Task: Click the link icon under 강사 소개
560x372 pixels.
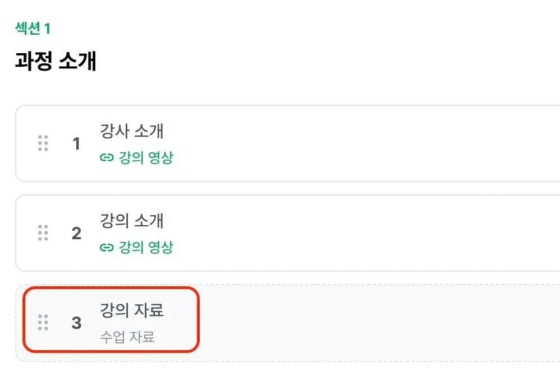Action: [x=107, y=157]
